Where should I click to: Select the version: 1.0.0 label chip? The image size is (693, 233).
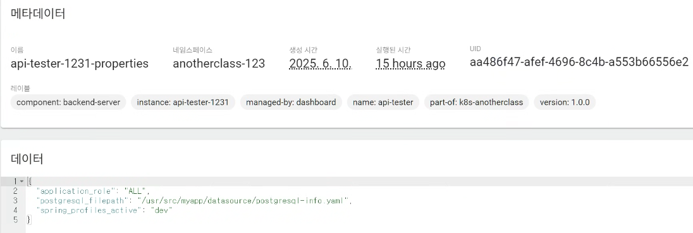click(x=565, y=102)
